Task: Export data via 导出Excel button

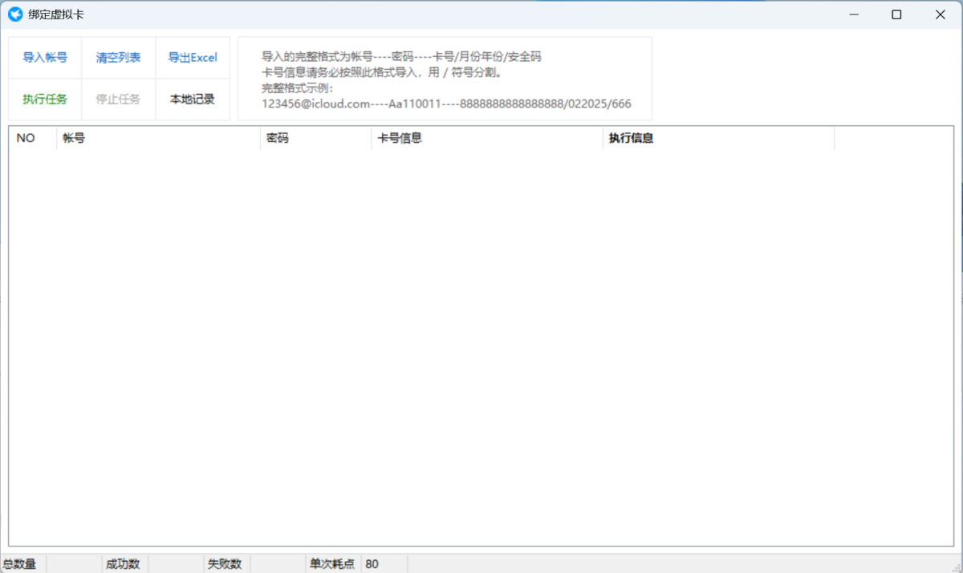Action: point(193,58)
